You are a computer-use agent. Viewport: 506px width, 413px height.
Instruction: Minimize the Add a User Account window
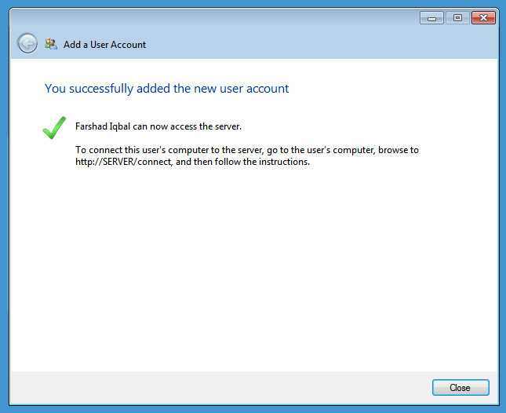click(x=431, y=18)
